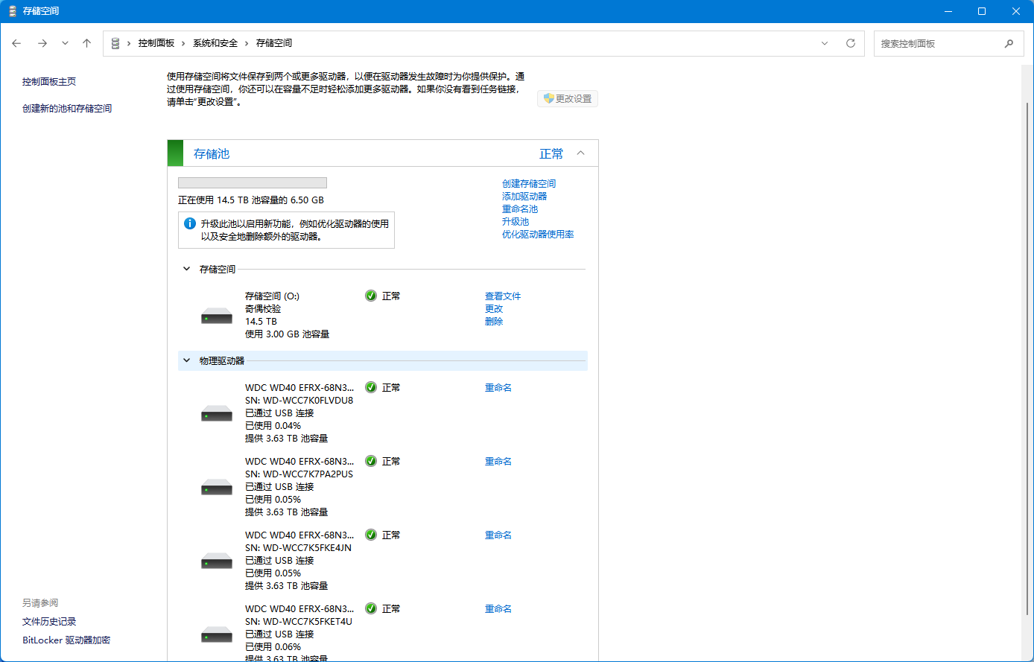Expand breadcrumb arrow before 控制面板
Image resolution: width=1034 pixels, height=662 pixels.
point(129,43)
